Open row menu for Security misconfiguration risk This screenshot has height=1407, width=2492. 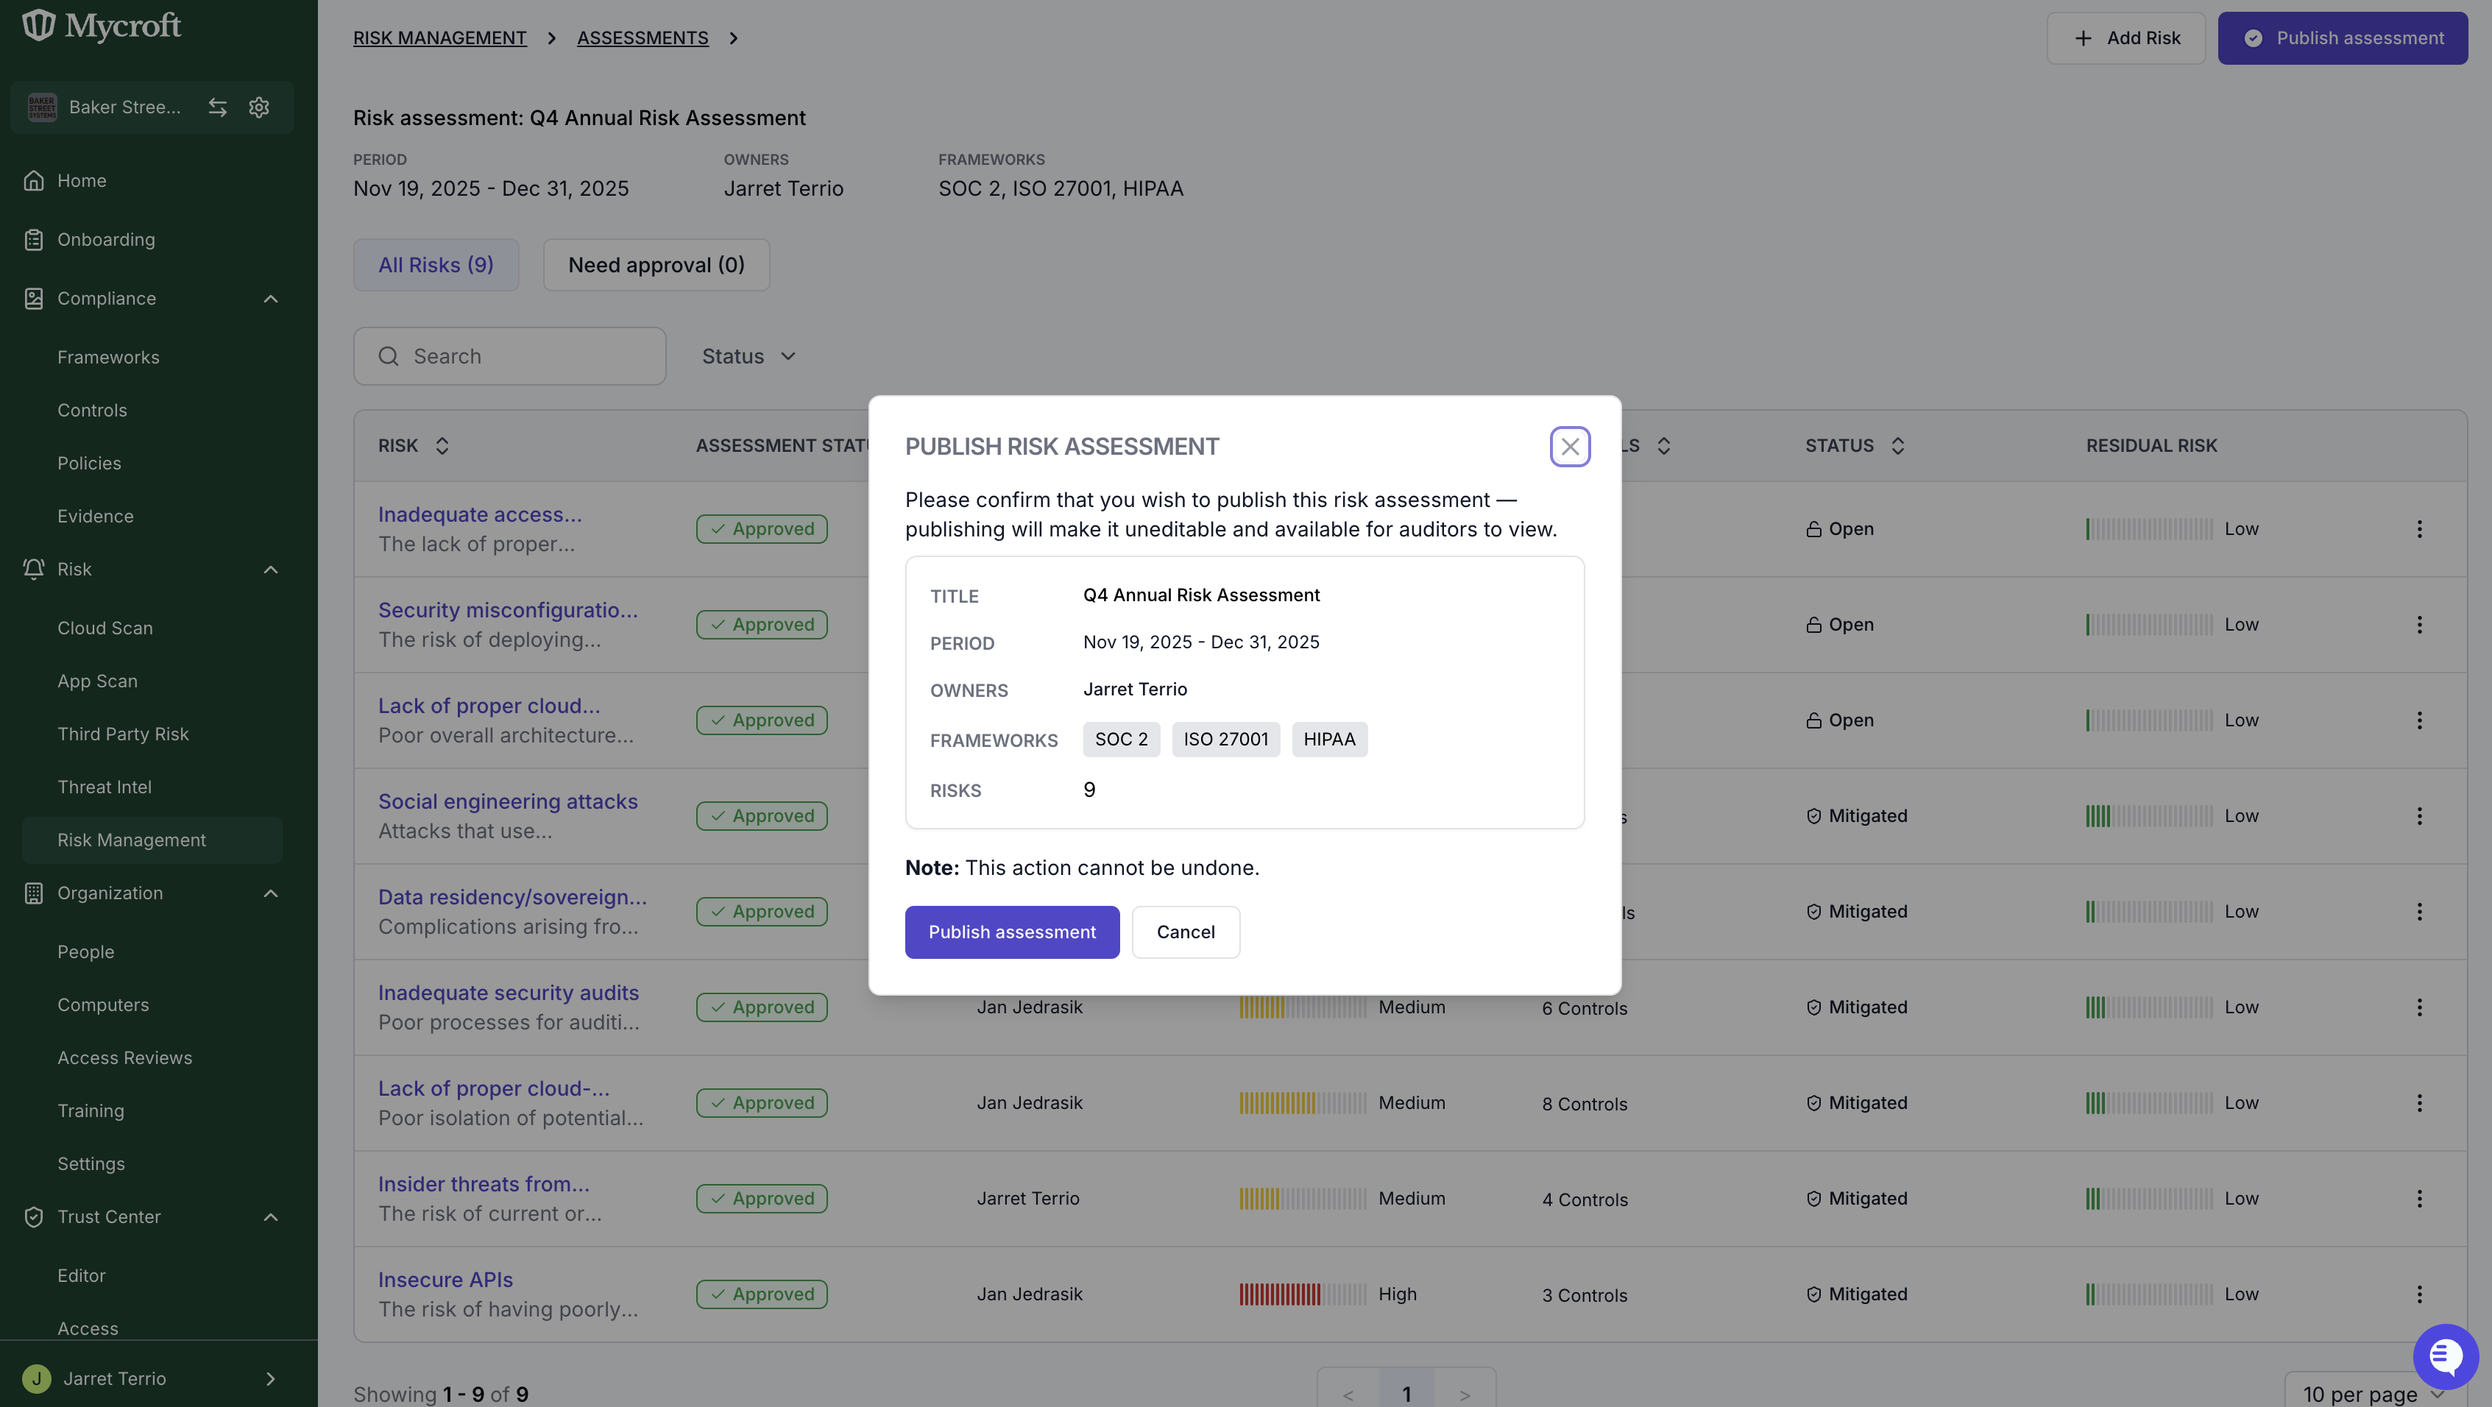point(2419,625)
